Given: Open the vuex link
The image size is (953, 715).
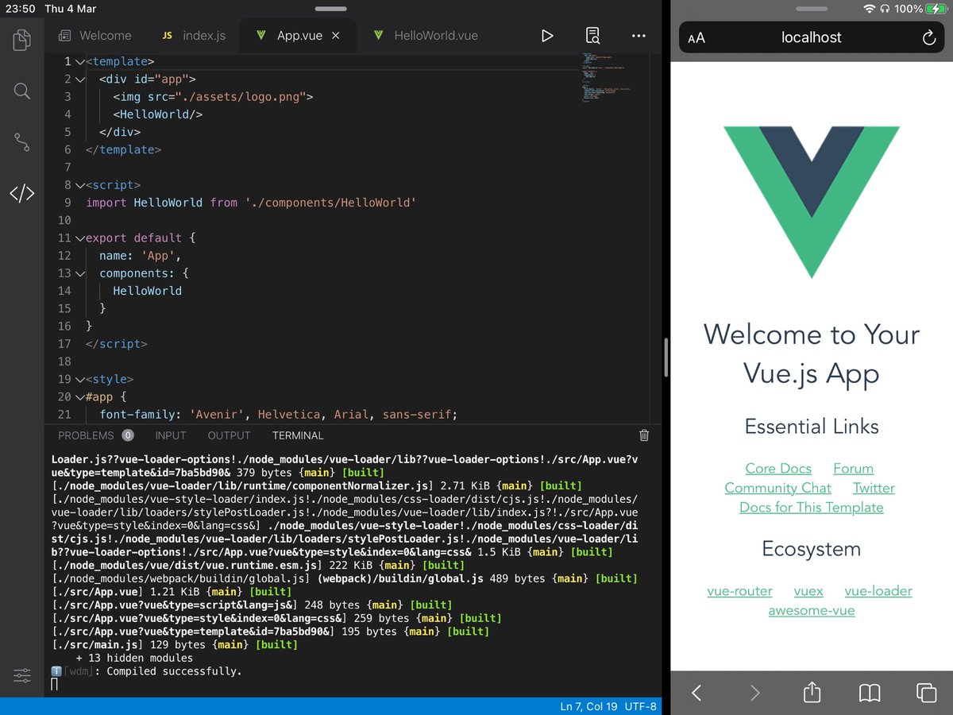Looking at the screenshot, I should (808, 591).
